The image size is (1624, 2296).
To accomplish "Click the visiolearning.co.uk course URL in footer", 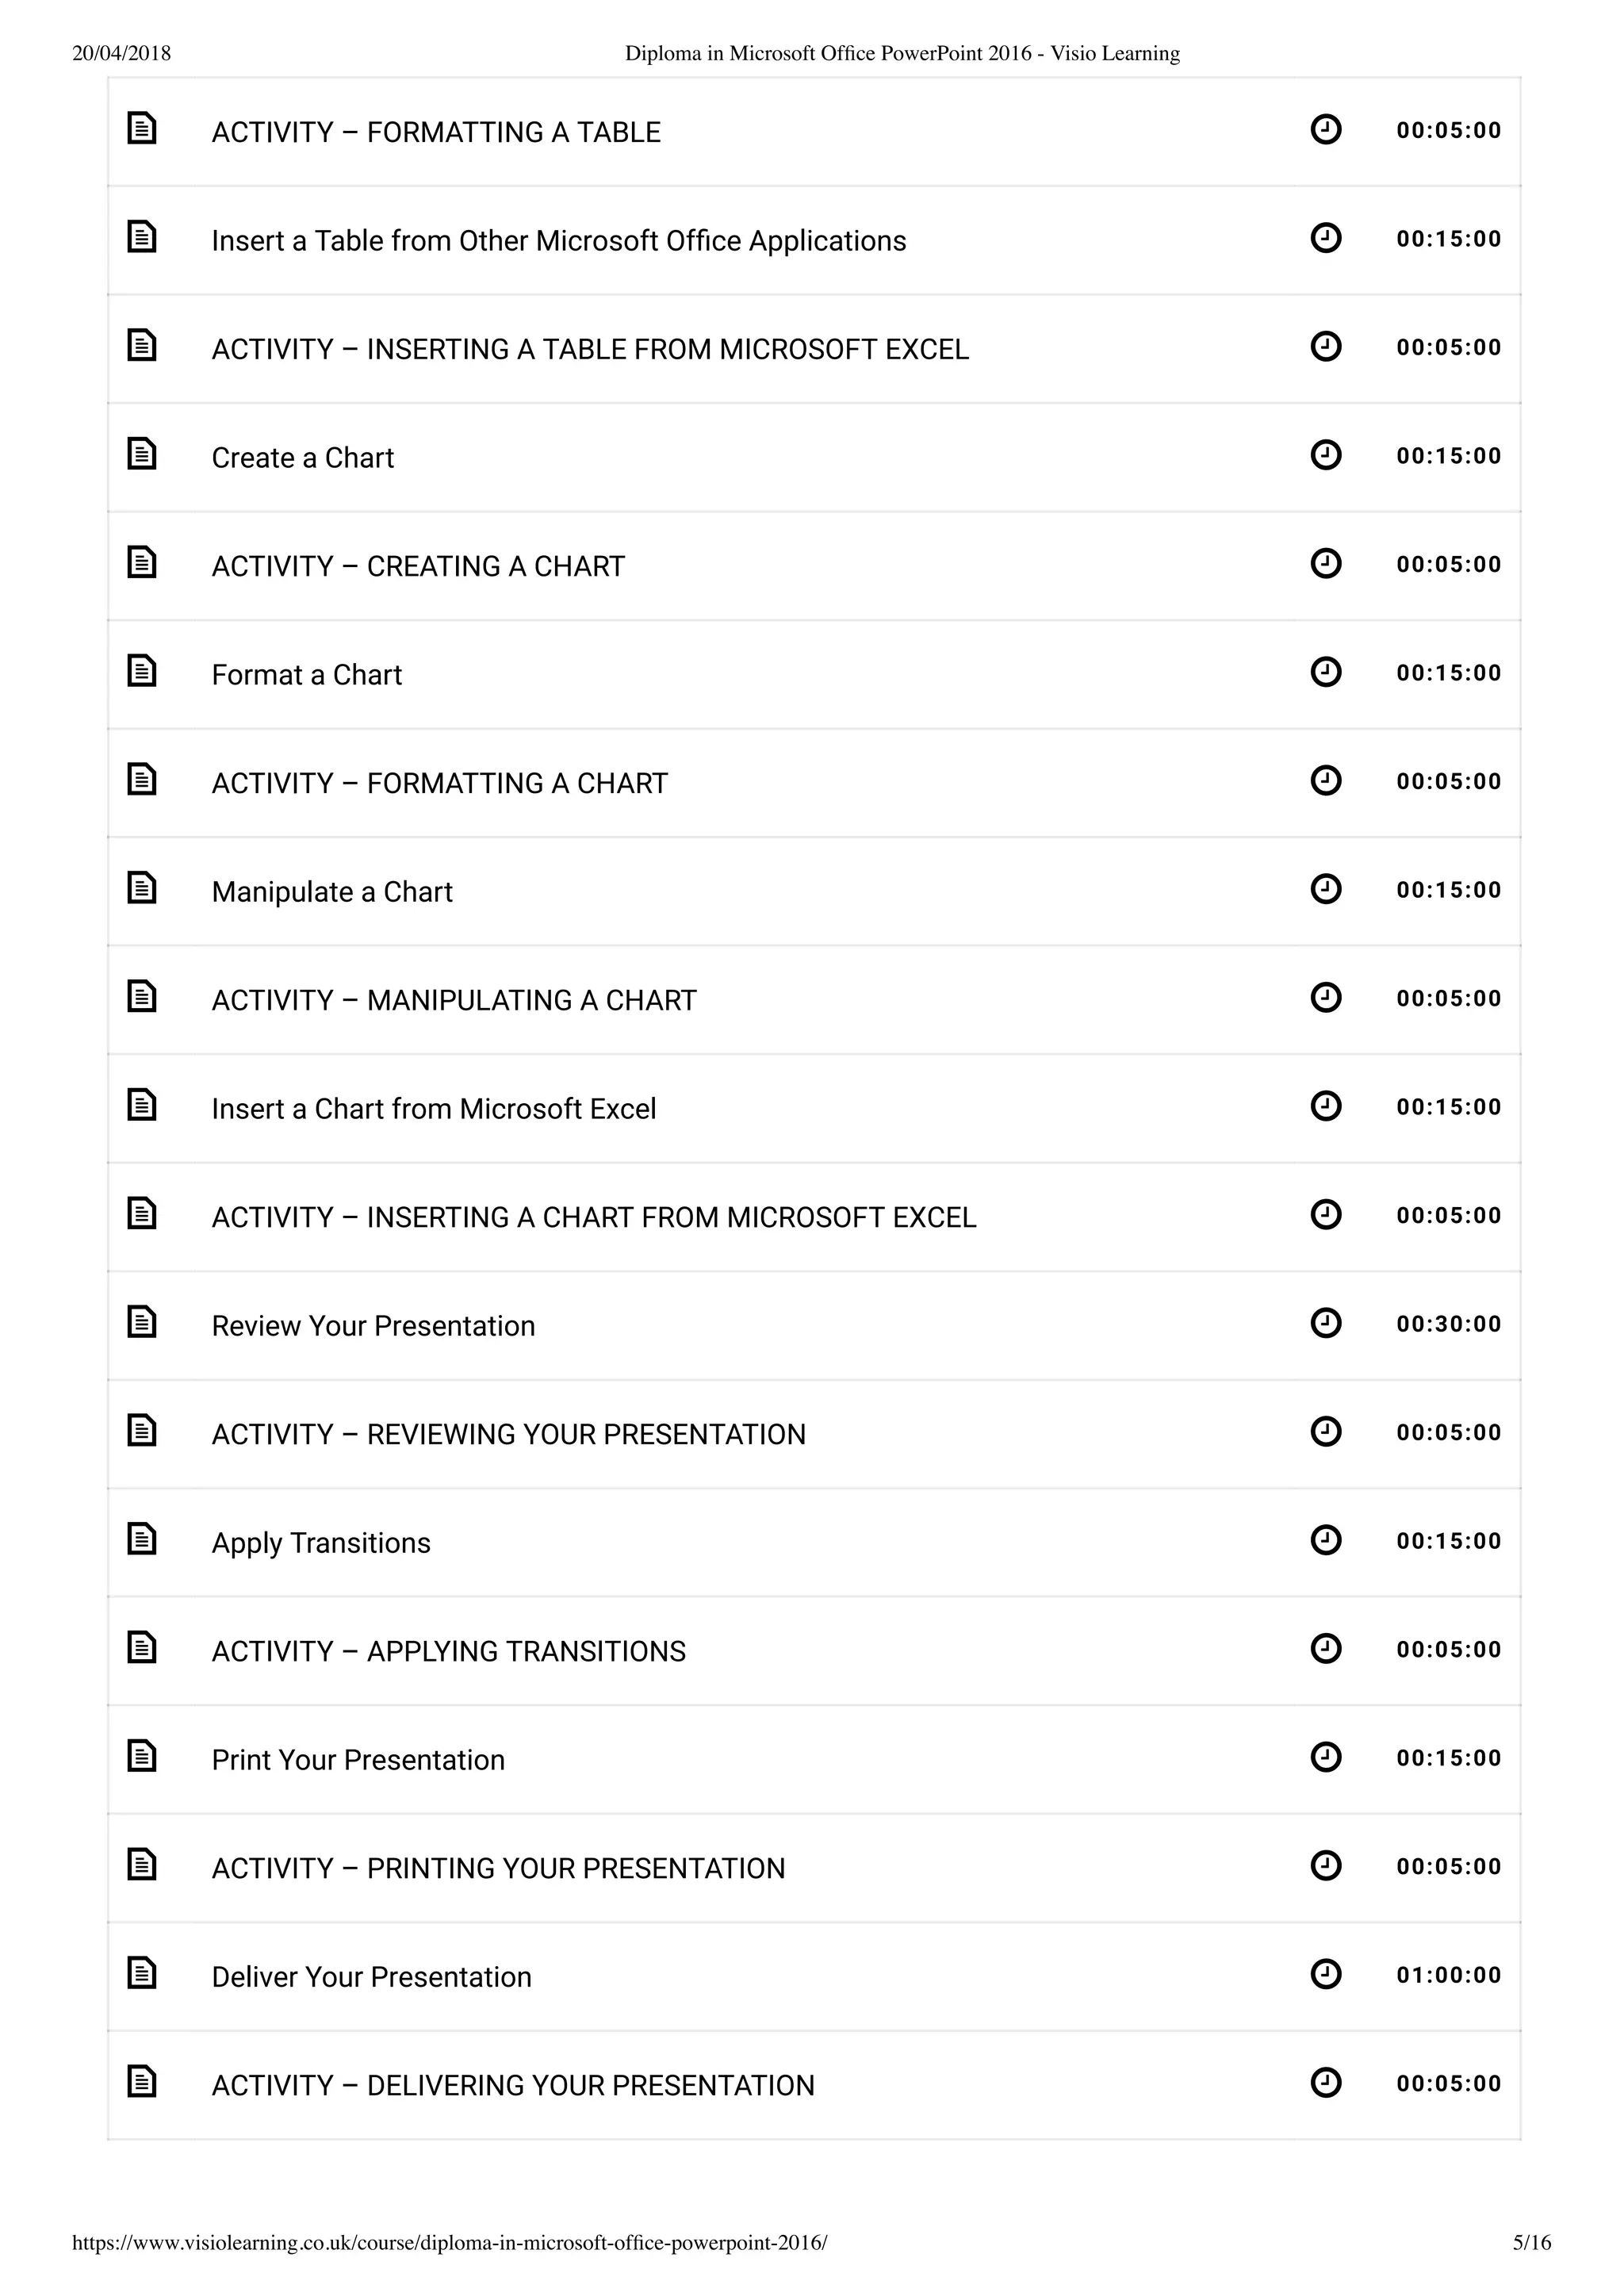I will tap(449, 2242).
